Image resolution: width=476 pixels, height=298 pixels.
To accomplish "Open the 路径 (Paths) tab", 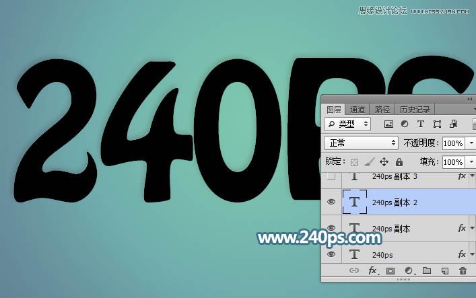I will pyautogui.click(x=382, y=110).
